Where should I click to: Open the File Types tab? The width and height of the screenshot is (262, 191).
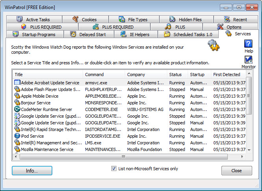pos(134,19)
